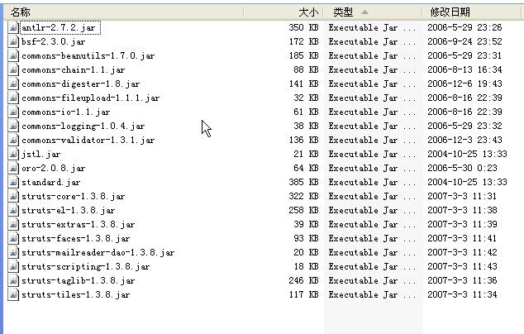This screenshot has height=334, width=524.
Task: Select file name standard.jar
Action: click(x=50, y=182)
